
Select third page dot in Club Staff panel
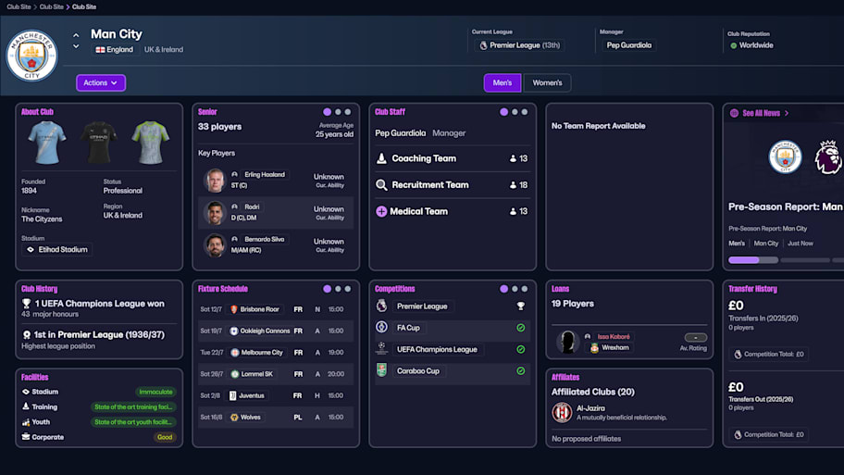point(525,112)
